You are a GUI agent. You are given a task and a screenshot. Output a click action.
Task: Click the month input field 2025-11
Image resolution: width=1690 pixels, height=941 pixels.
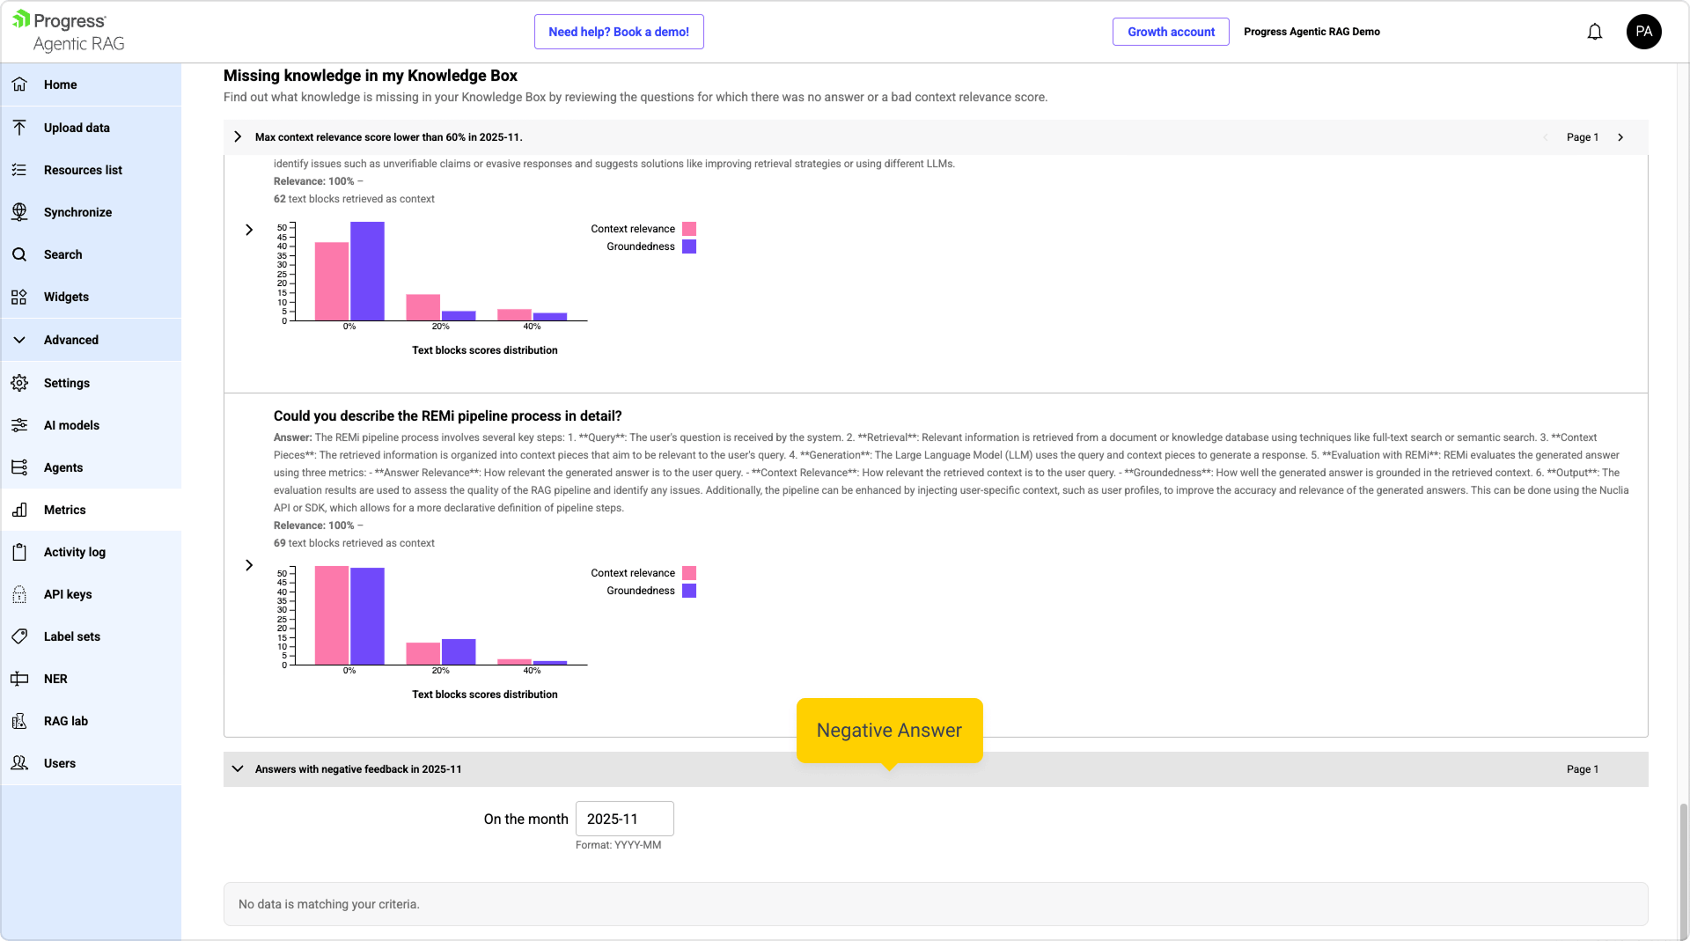pyautogui.click(x=624, y=819)
